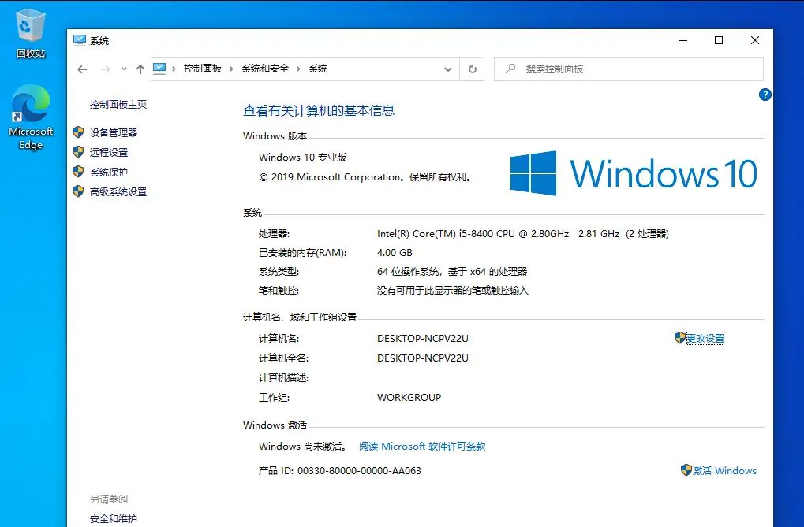Click the 64 位操作系统 system type text
The height and width of the screenshot is (527, 804).
point(452,272)
